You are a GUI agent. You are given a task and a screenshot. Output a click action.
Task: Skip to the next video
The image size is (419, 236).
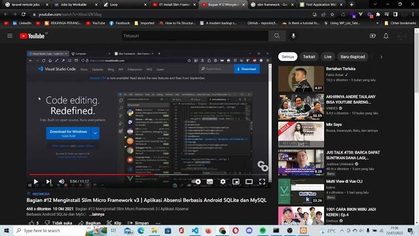tap(48, 182)
